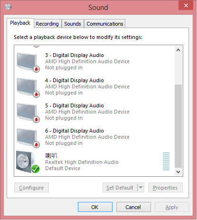Click the OK button

coord(95,207)
